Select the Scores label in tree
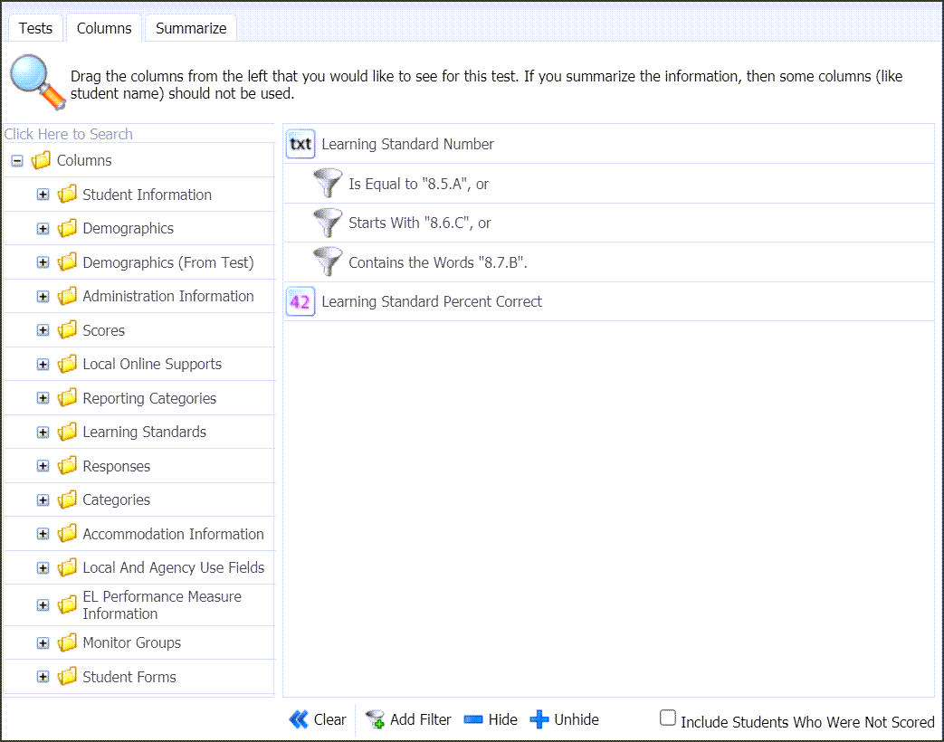This screenshot has height=742, width=944. coord(103,330)
